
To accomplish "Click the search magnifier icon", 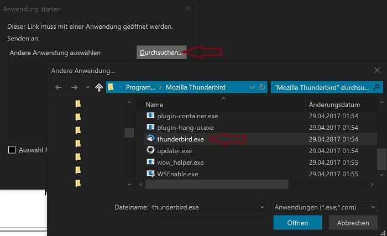I will point(376,87).
